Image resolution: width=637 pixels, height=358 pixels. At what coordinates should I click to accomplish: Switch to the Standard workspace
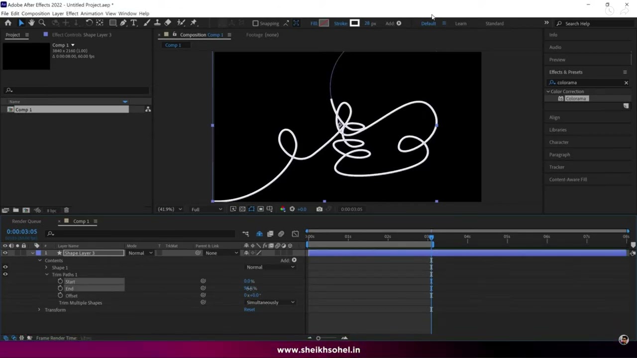494,23
